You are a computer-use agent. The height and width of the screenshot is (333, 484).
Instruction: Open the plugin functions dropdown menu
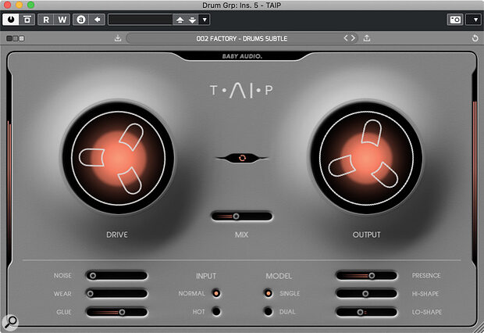pyautogui.click(x=475, y=20)
